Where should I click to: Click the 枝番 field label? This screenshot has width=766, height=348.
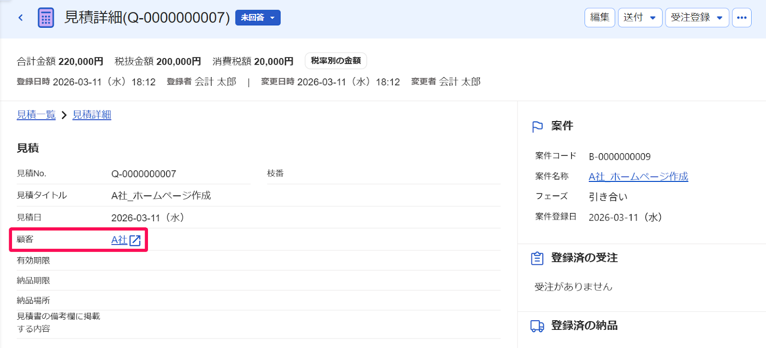click(x=275, y=173)
